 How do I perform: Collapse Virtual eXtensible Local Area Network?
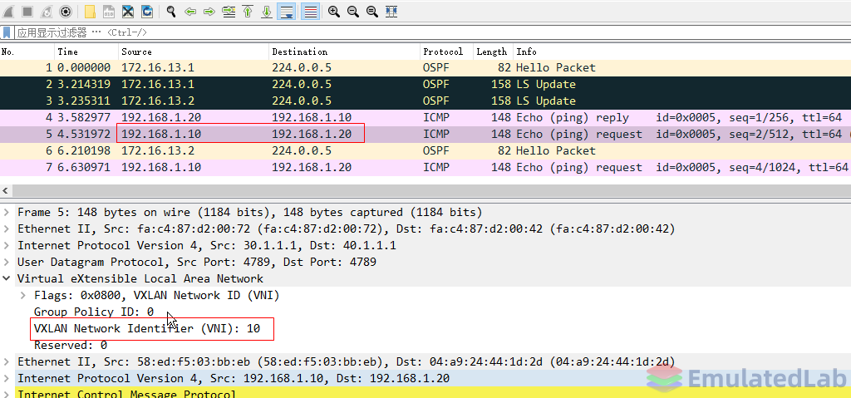coord(7,278)
